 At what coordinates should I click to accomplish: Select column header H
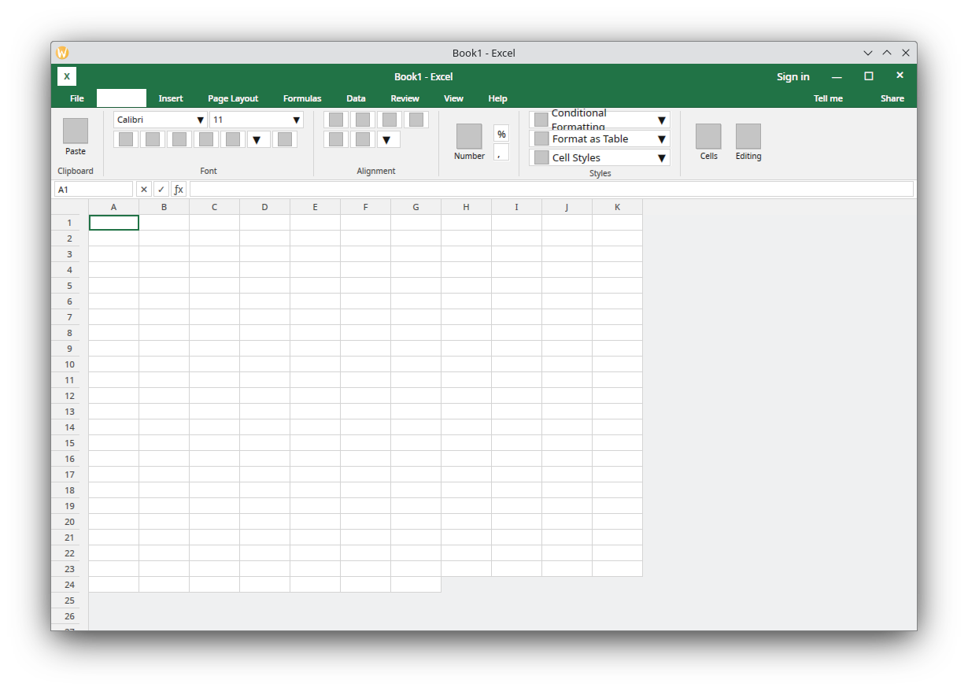[467, 207]
